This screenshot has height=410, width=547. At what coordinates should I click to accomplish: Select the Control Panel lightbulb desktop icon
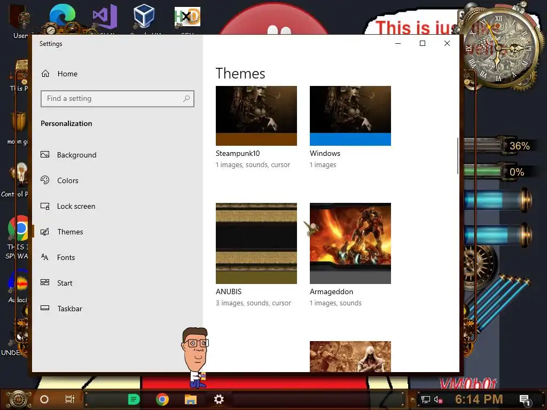coord(20,175)
